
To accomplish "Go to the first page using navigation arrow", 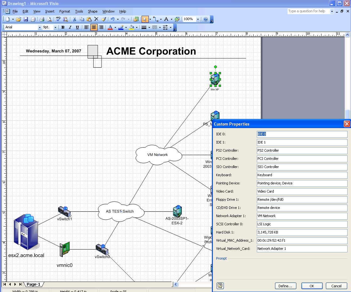I will pos(4,284).
